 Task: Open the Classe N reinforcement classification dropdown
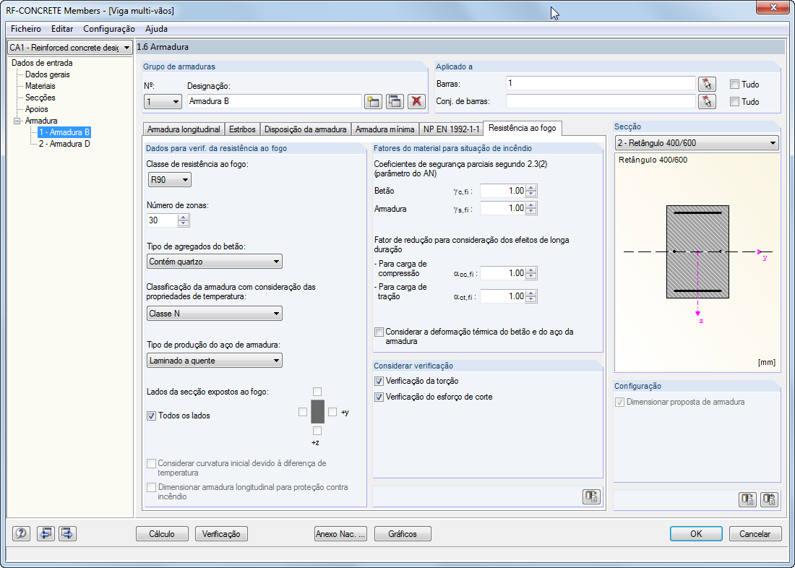point(215,314)
